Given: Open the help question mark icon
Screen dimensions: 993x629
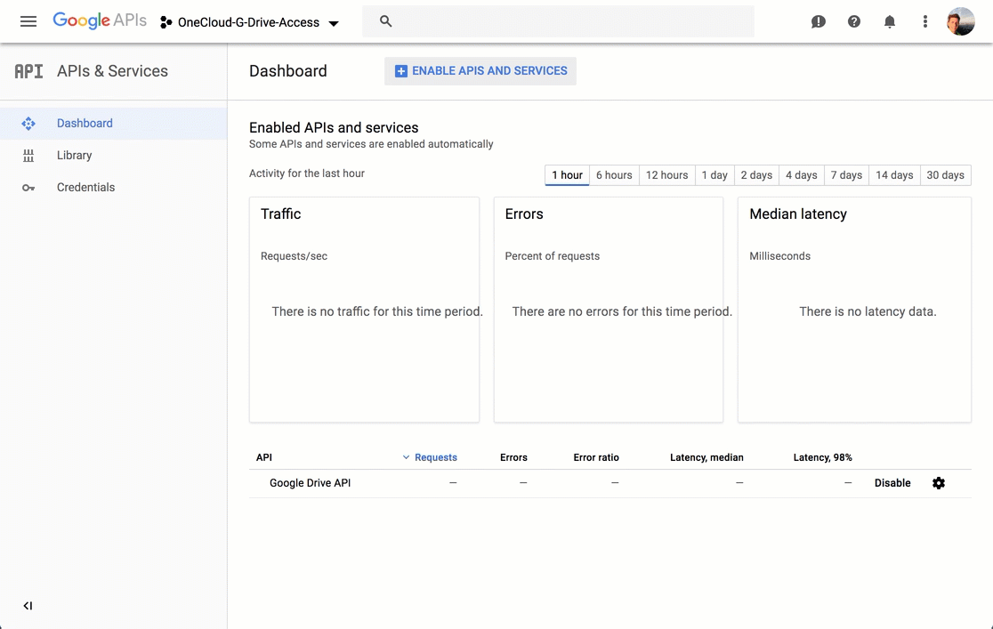Looking at the screenshot, I should point(854,21).
